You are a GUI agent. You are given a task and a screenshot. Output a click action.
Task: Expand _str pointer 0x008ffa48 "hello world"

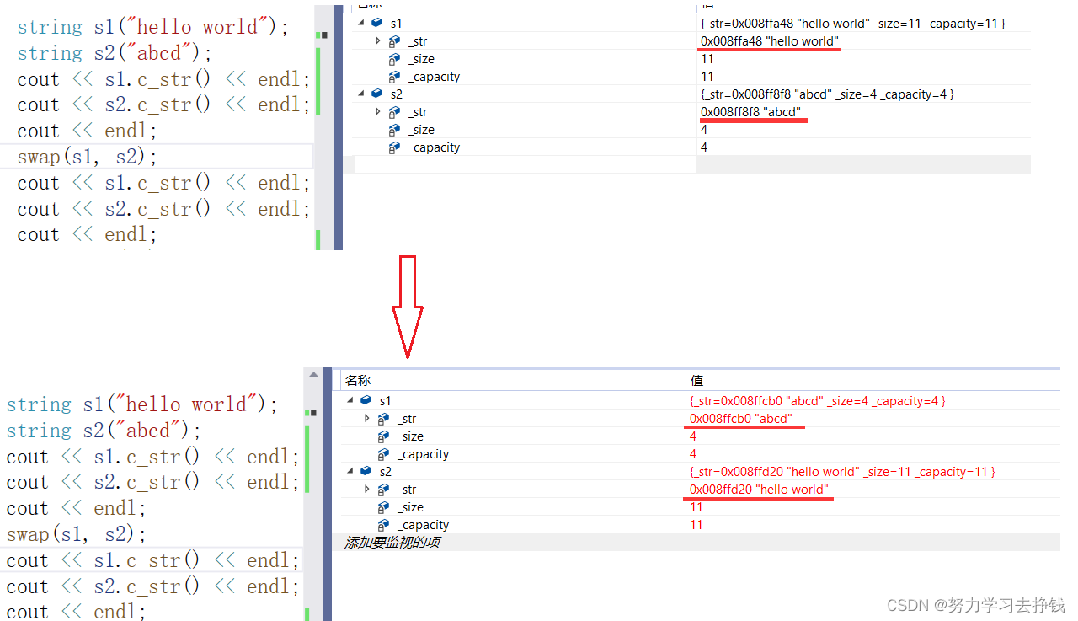(x=378, y=41)
